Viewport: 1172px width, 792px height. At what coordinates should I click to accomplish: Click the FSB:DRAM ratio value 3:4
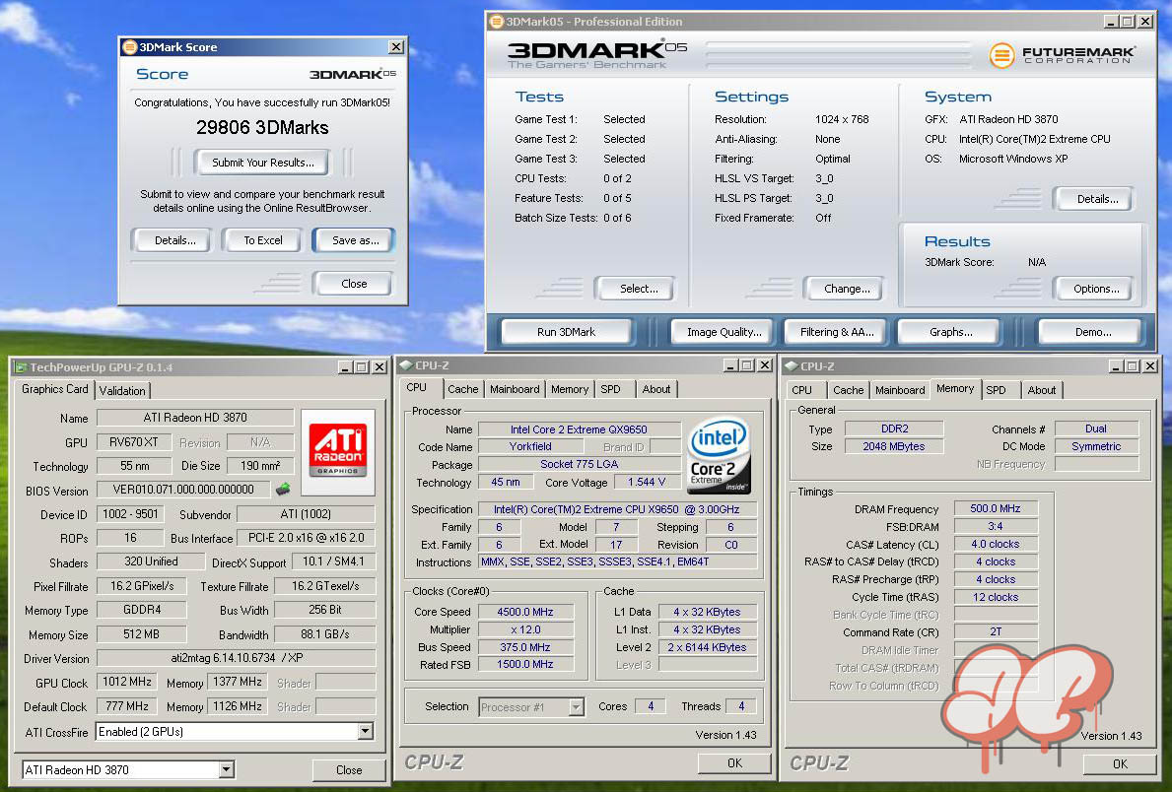coord(996,526)
